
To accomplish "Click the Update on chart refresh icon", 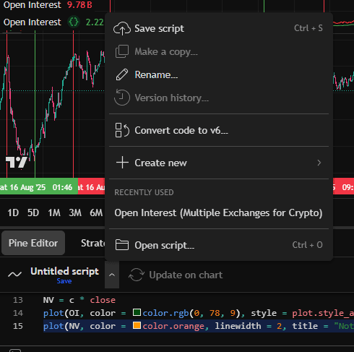I will [x=137, y=275].
